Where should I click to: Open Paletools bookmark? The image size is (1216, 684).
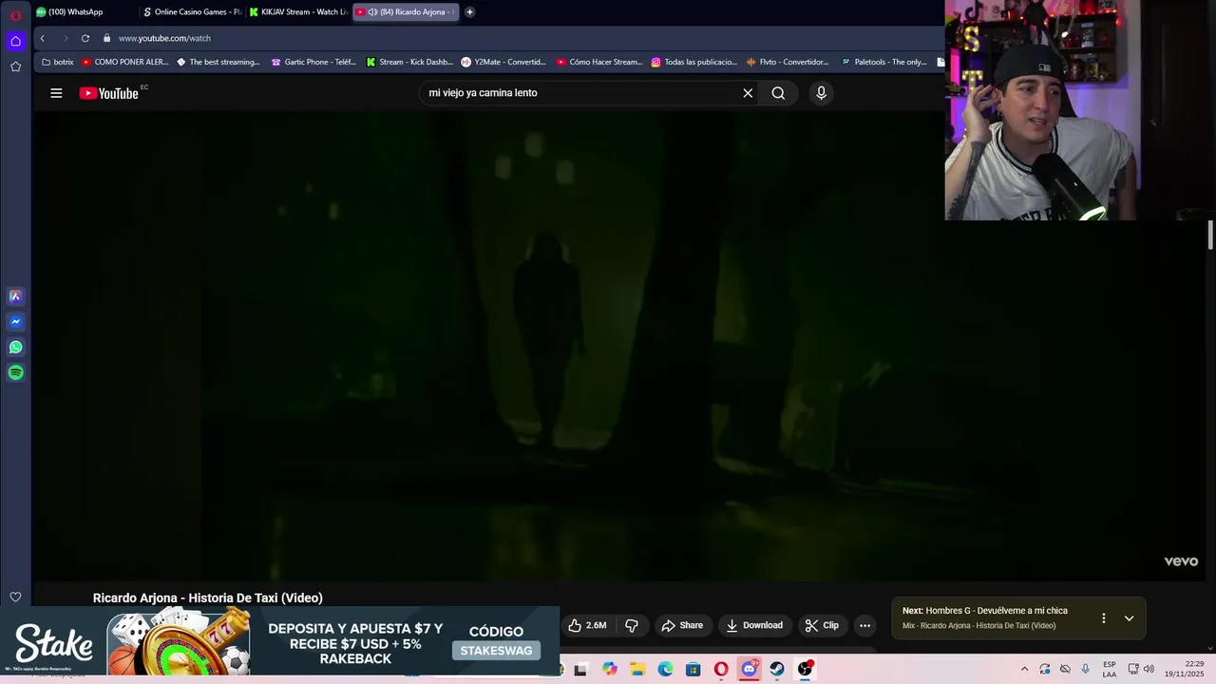[883, 62]
